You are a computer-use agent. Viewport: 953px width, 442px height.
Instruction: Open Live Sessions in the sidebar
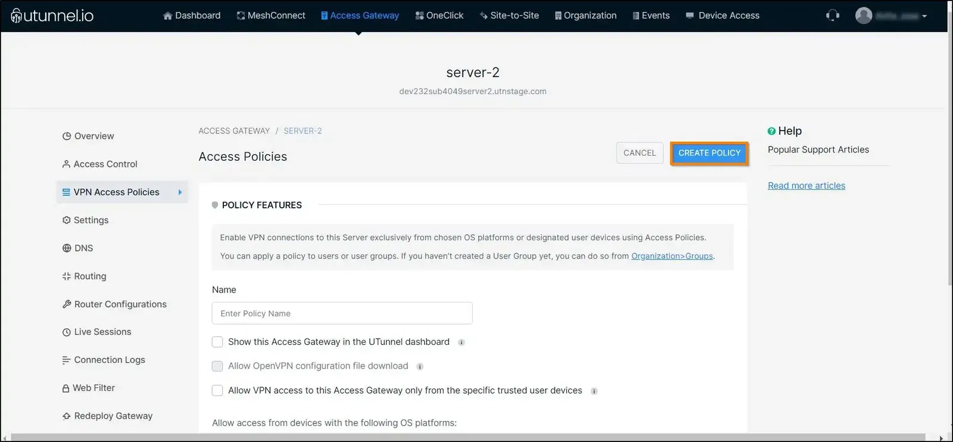click(x=96, y=332)
